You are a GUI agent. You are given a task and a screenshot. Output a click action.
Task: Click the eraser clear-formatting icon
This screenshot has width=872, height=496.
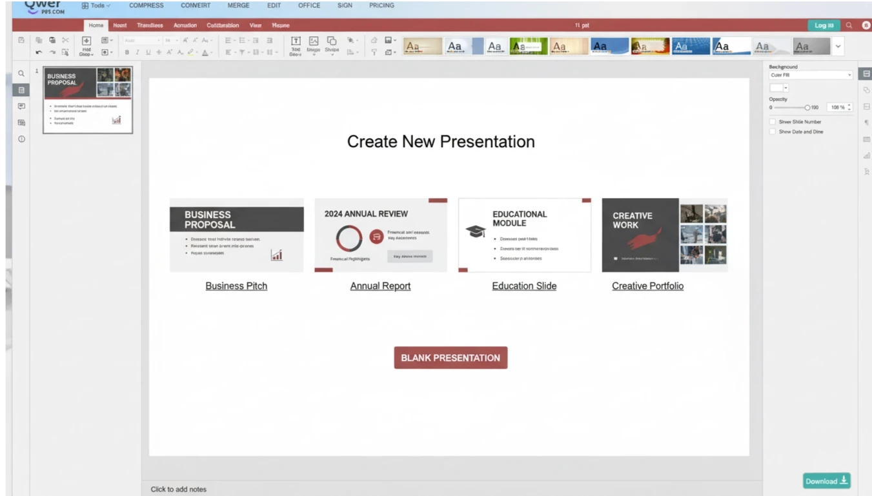[x=374, y=40]
